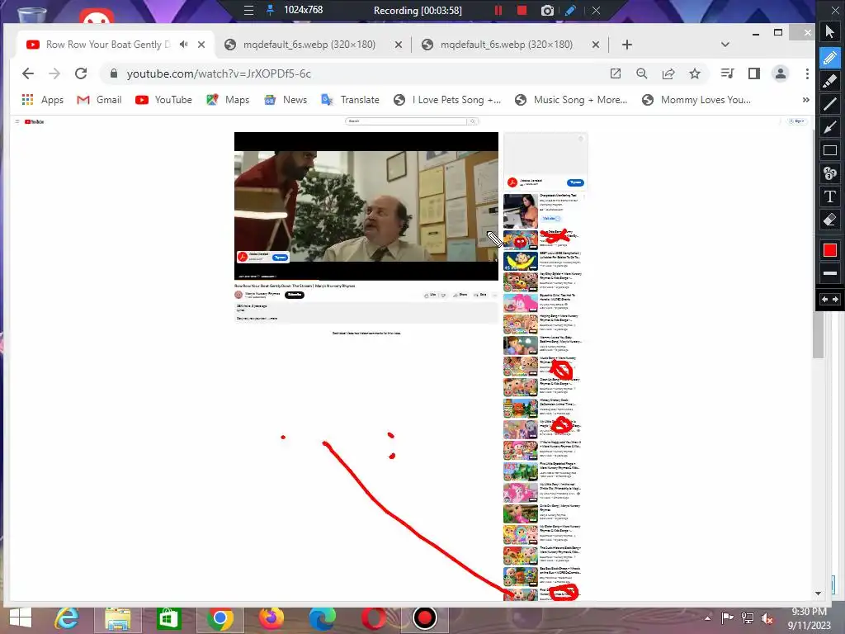This screenshot has height=634, width=845.
Task: Close the second mqdefault_6s.webp tab
Action: (x=596, y=45)
